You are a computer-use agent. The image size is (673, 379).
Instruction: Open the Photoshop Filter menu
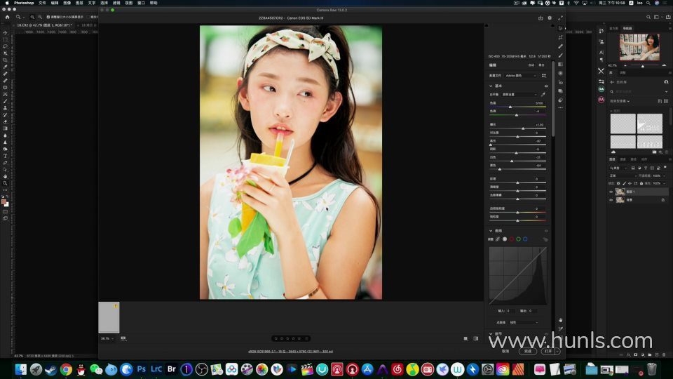(x=116, y=3)
